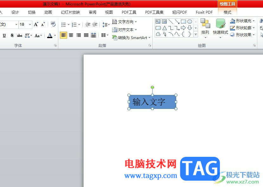Open 形状效果 shape effects menu
This screenshot has width=263, height=187.
click(x=242, y=35)
